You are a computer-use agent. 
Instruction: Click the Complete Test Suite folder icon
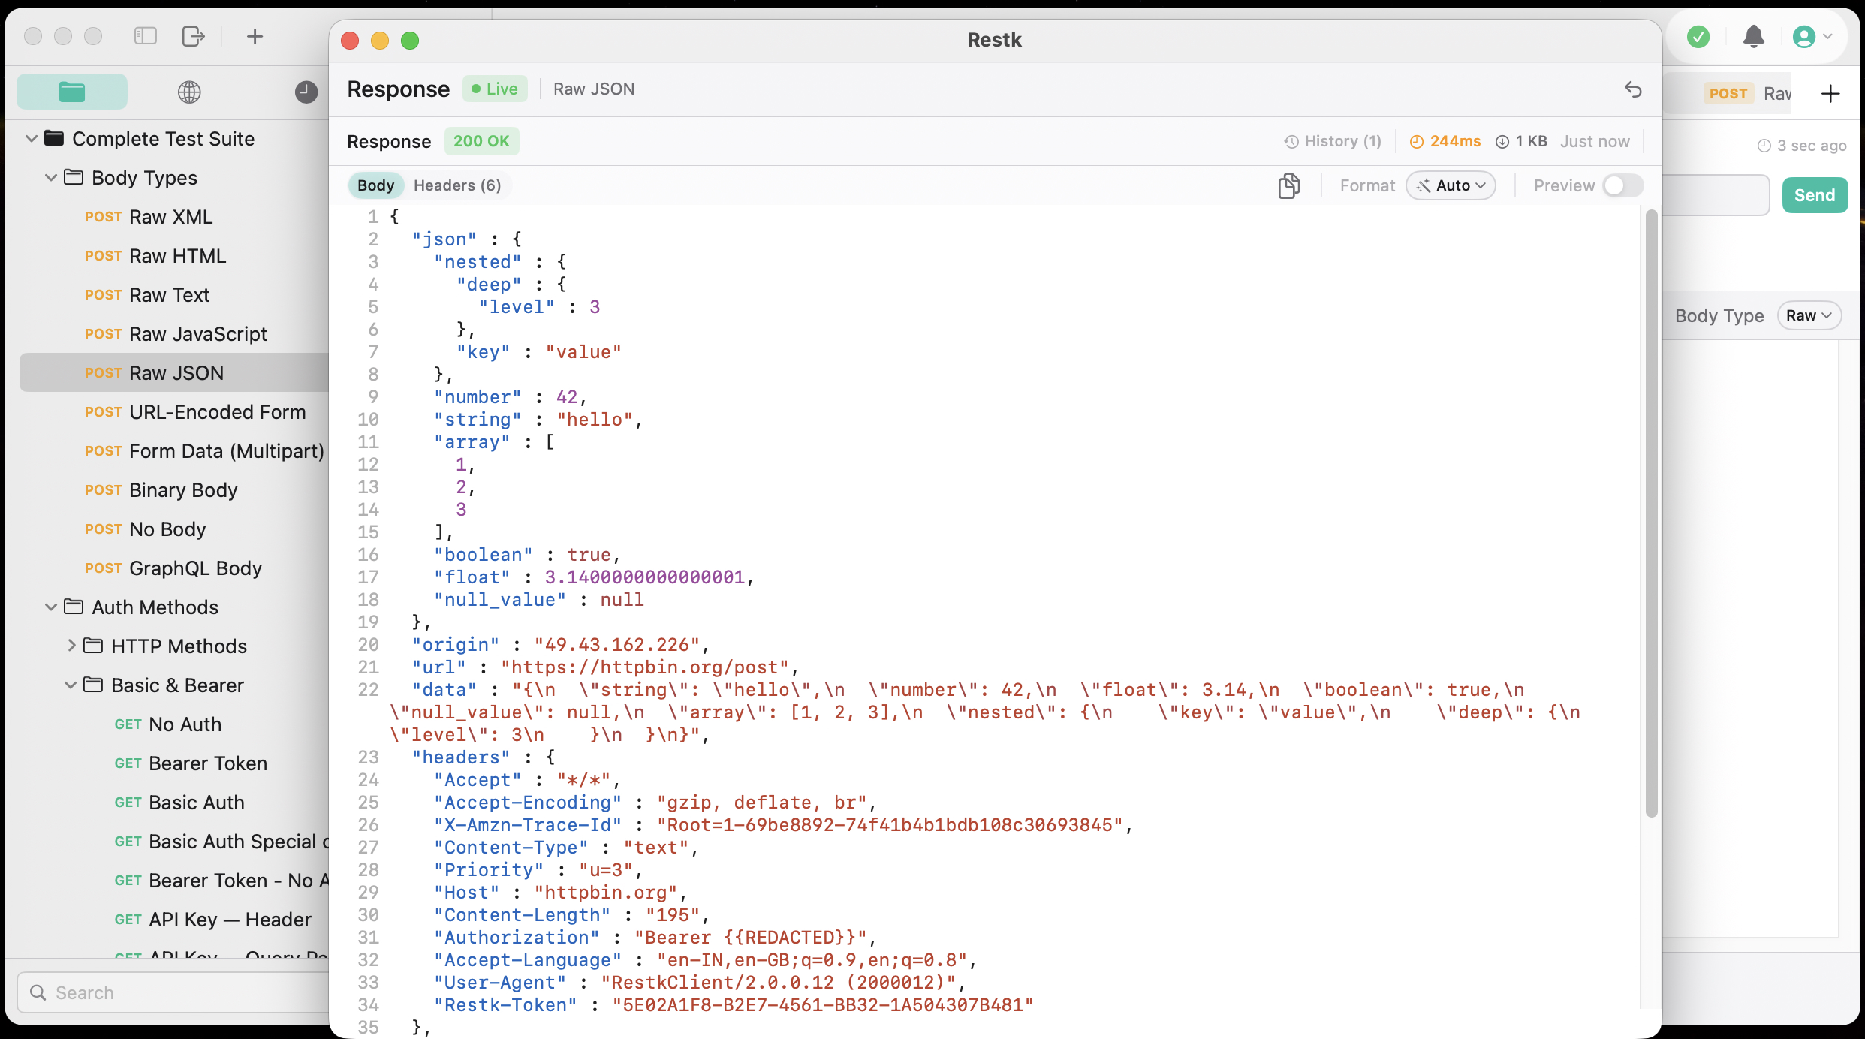click(54, 138)
